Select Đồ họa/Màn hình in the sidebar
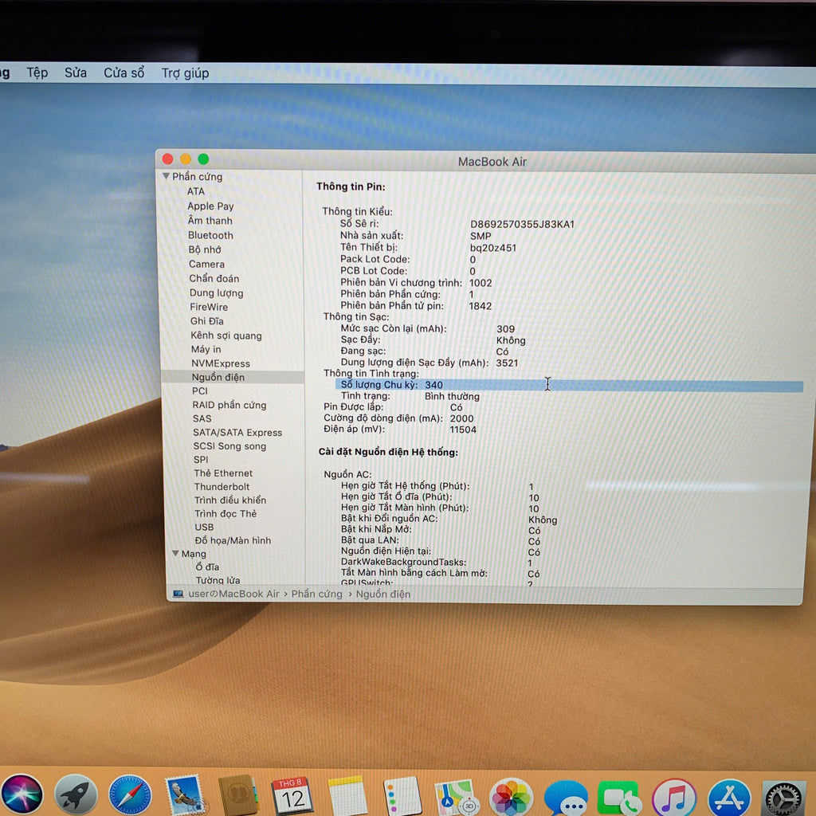Viewport: 816px width, 816px height. tap(233, 541)
